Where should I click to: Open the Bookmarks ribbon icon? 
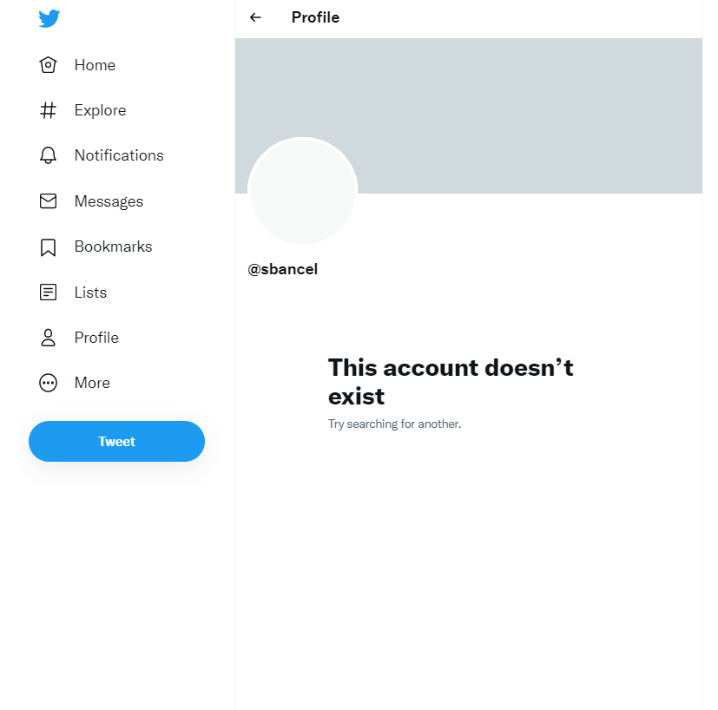pos(48,247)
